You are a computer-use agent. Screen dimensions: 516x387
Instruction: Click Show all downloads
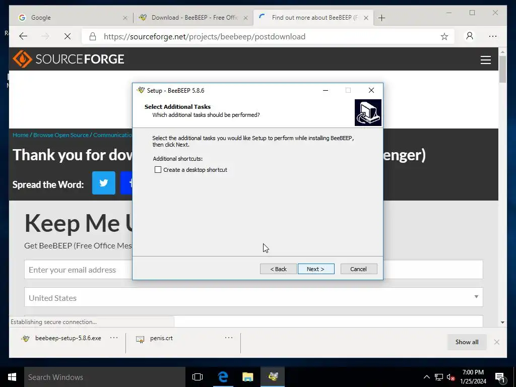pyautogui.click(x=467, y=342)
